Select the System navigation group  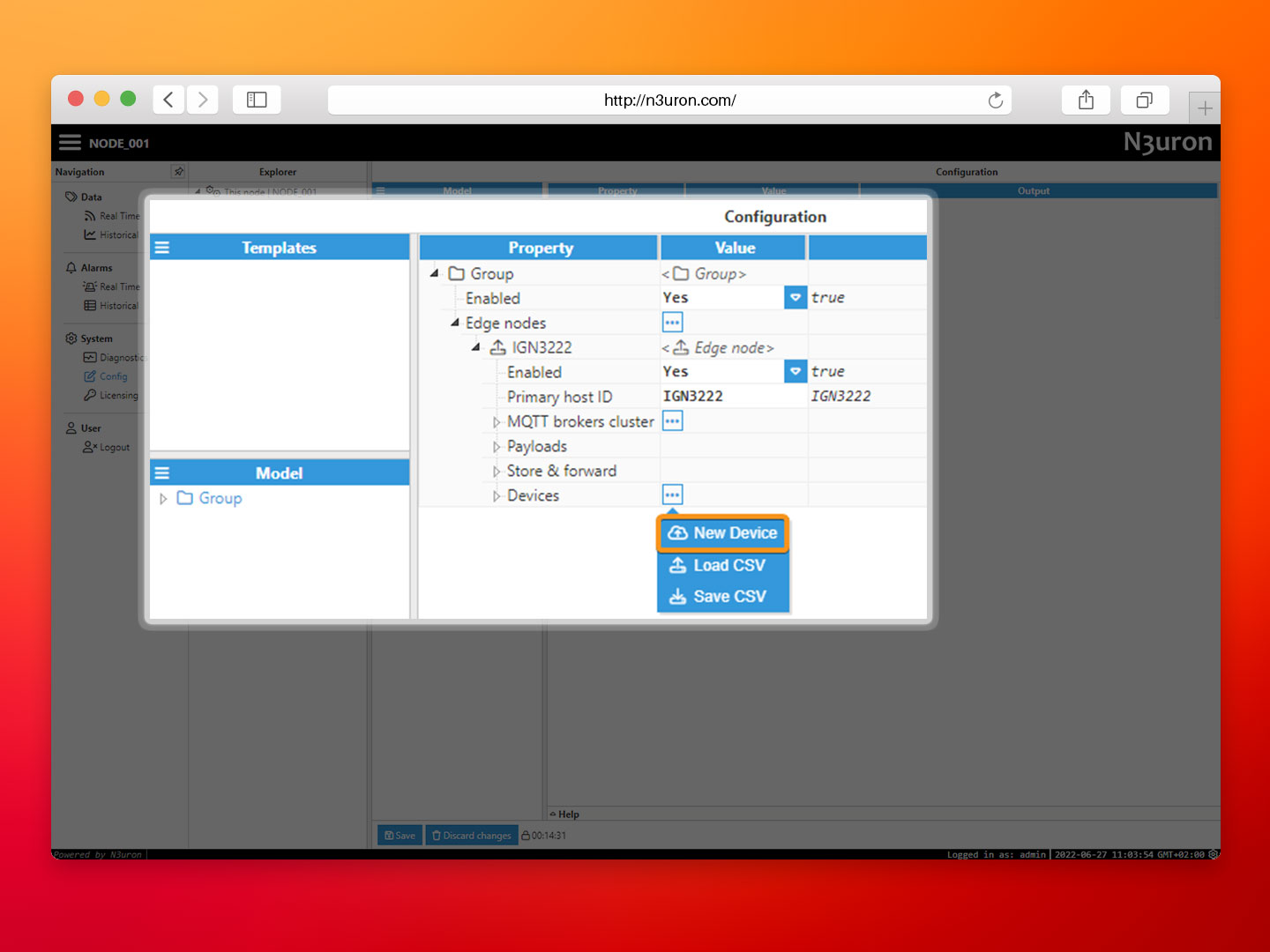point(89,338)
